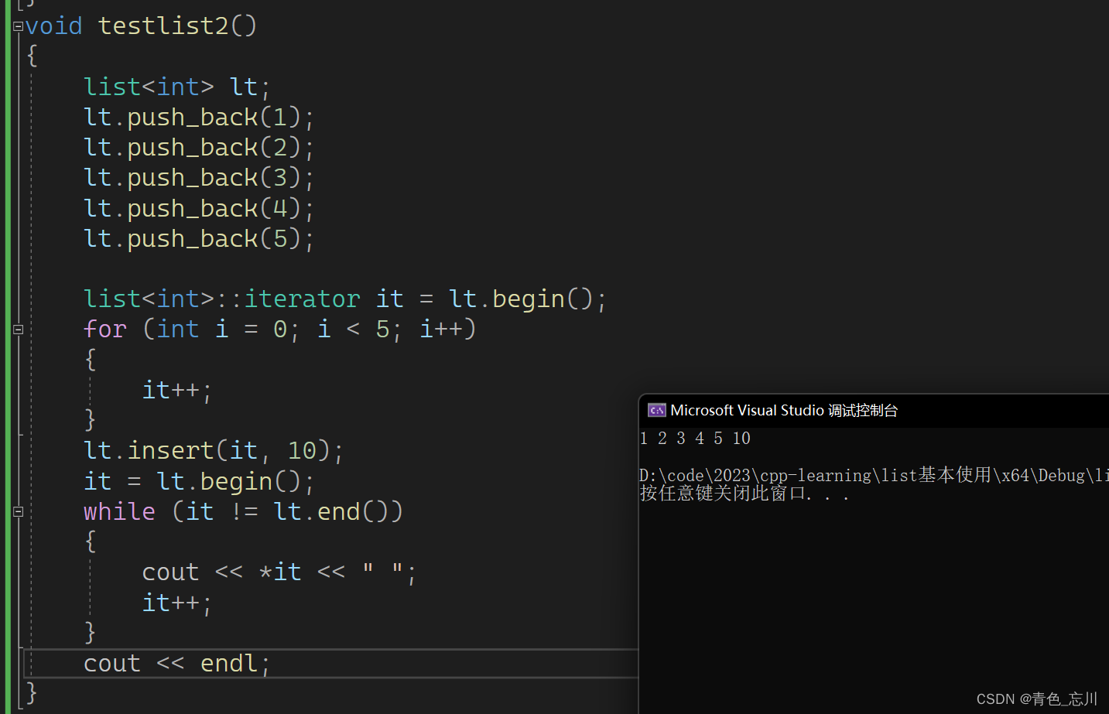Click the 'while (it != lt.end())' line

coord(243,511)
